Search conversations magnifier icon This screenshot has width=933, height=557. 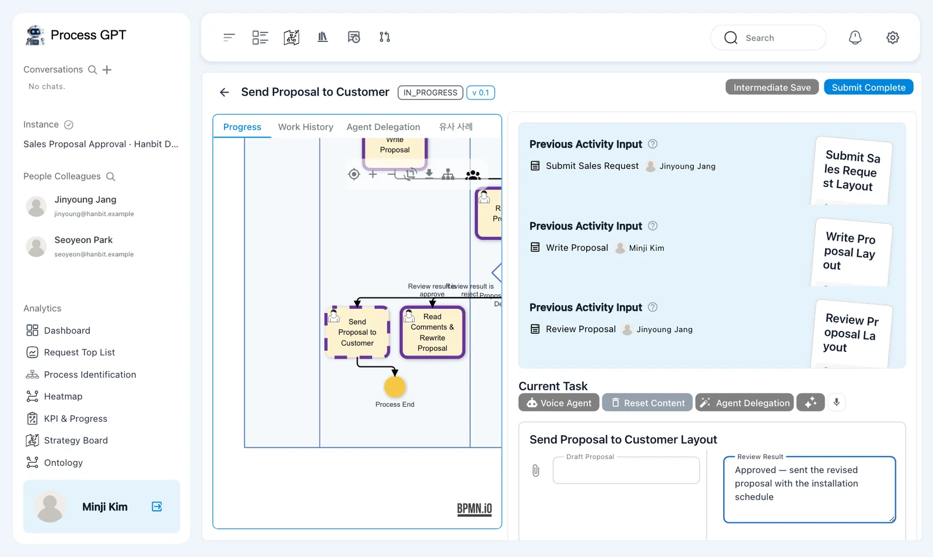[92, 70]
